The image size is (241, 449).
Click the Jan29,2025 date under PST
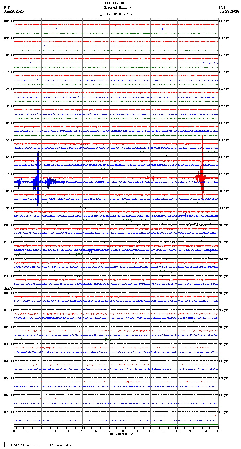point(229,12)
